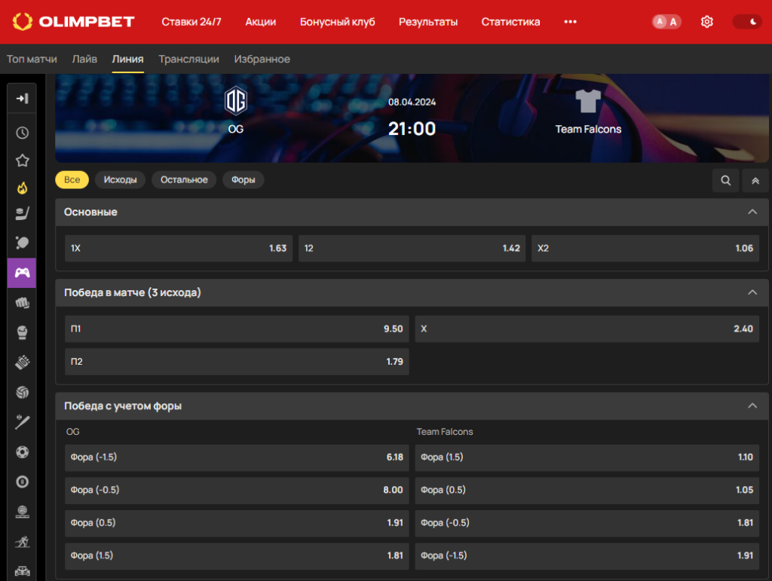Pick OG Фора (0.5) at 1.91

tap(237, 524)
